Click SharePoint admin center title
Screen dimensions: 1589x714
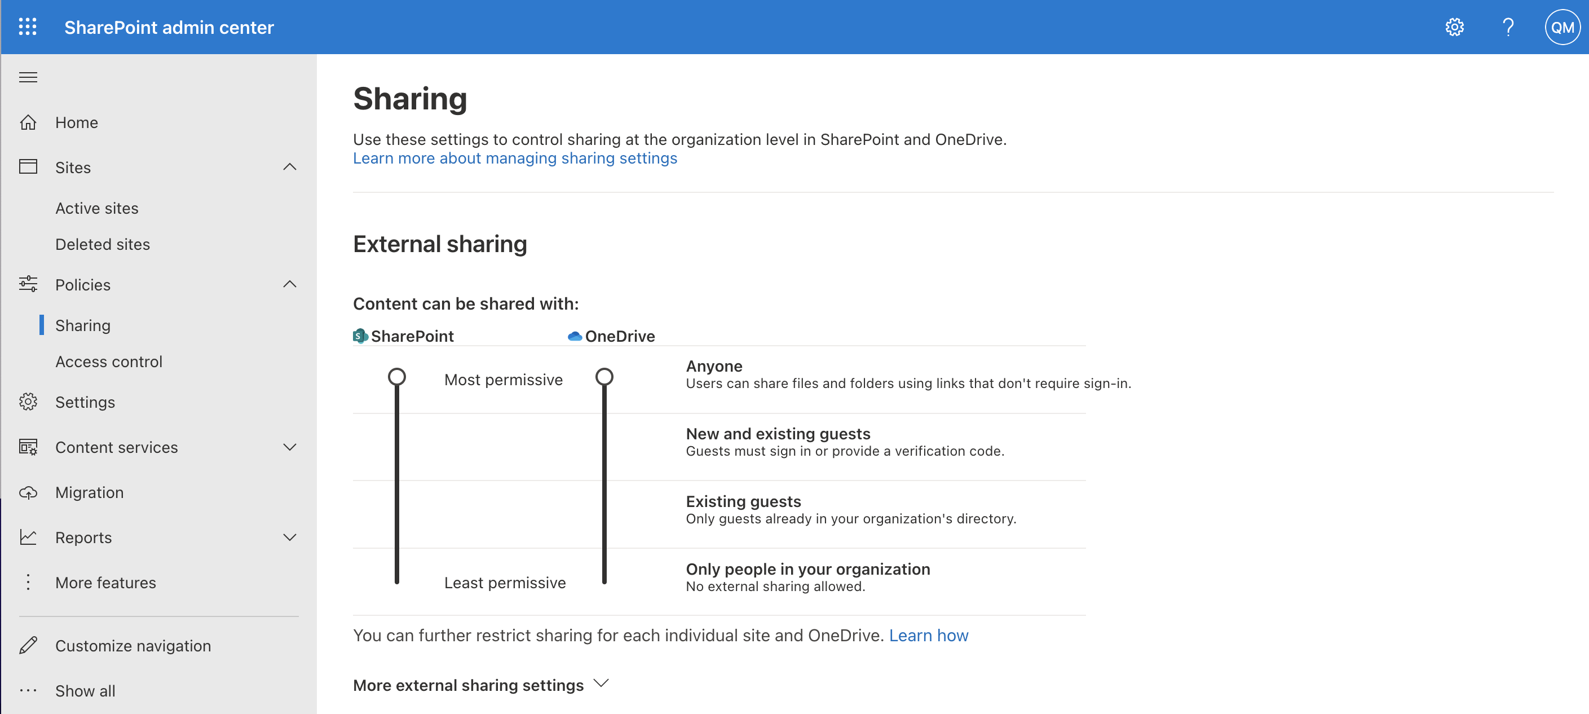click(169, 27)
